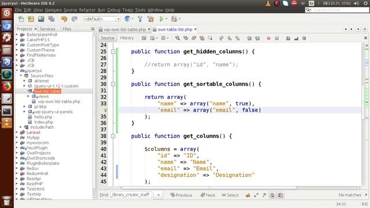Click the Toggle Rectangular Selection icon
The image size is (370, 208).
point(210,38)
